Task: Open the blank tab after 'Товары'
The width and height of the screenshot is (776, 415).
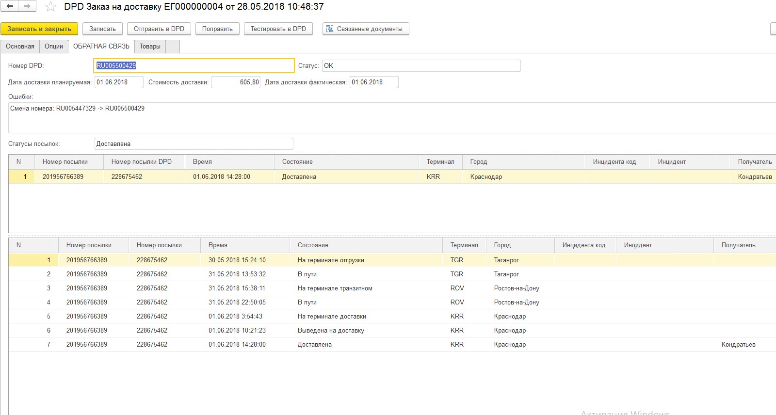Action: 173,47
